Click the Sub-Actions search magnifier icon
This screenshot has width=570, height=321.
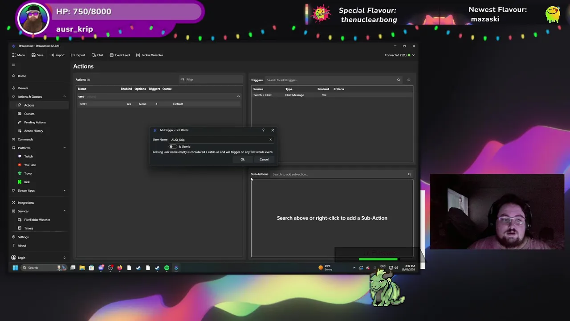pyautogui.click(x=409, y=174)
